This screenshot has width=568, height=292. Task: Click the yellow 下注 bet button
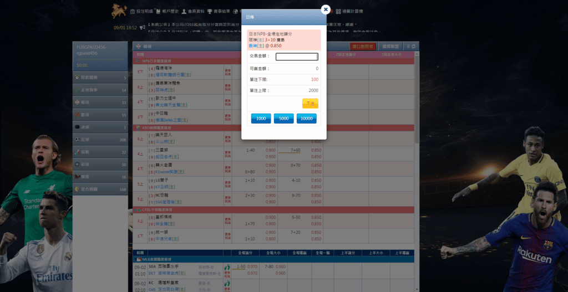pyautogui.click(x=310, y=104)
